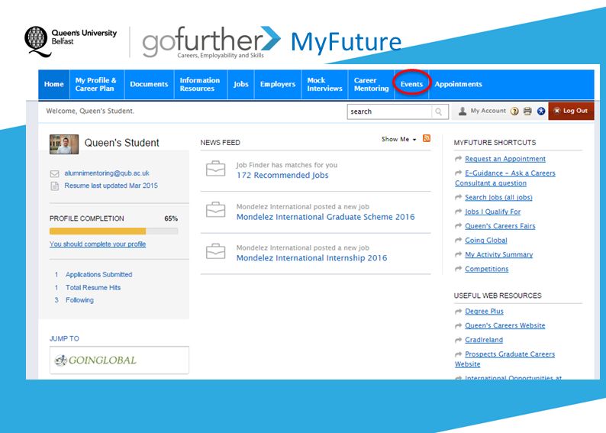Click arrow icon beside GradIreland
The image size is (606, 433).
459,340
